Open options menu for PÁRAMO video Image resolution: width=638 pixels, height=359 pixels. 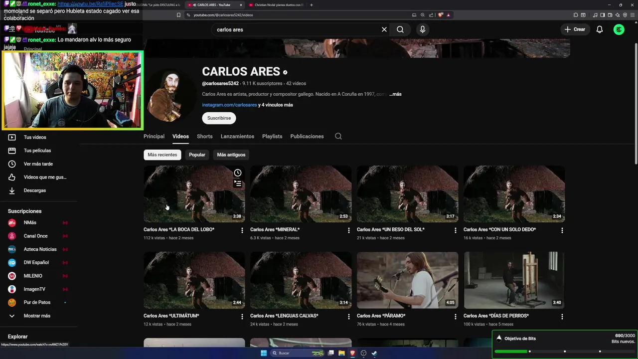pyautogui.click(x=456, y=317)
